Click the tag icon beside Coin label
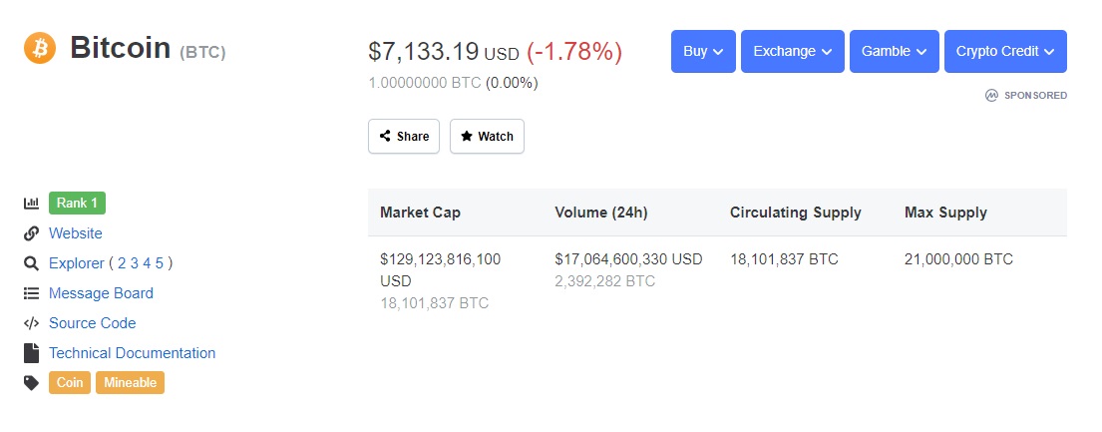This screenshot has width=1102, height=432. click(x=31, y=383)
